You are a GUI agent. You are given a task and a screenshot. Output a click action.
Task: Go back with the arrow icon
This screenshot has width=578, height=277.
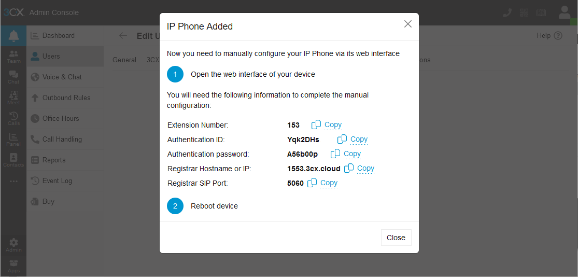pos(123,36)
